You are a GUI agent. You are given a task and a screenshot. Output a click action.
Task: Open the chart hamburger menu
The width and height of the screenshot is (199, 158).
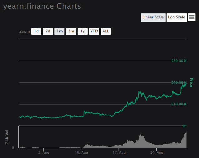tap(191, 17)
